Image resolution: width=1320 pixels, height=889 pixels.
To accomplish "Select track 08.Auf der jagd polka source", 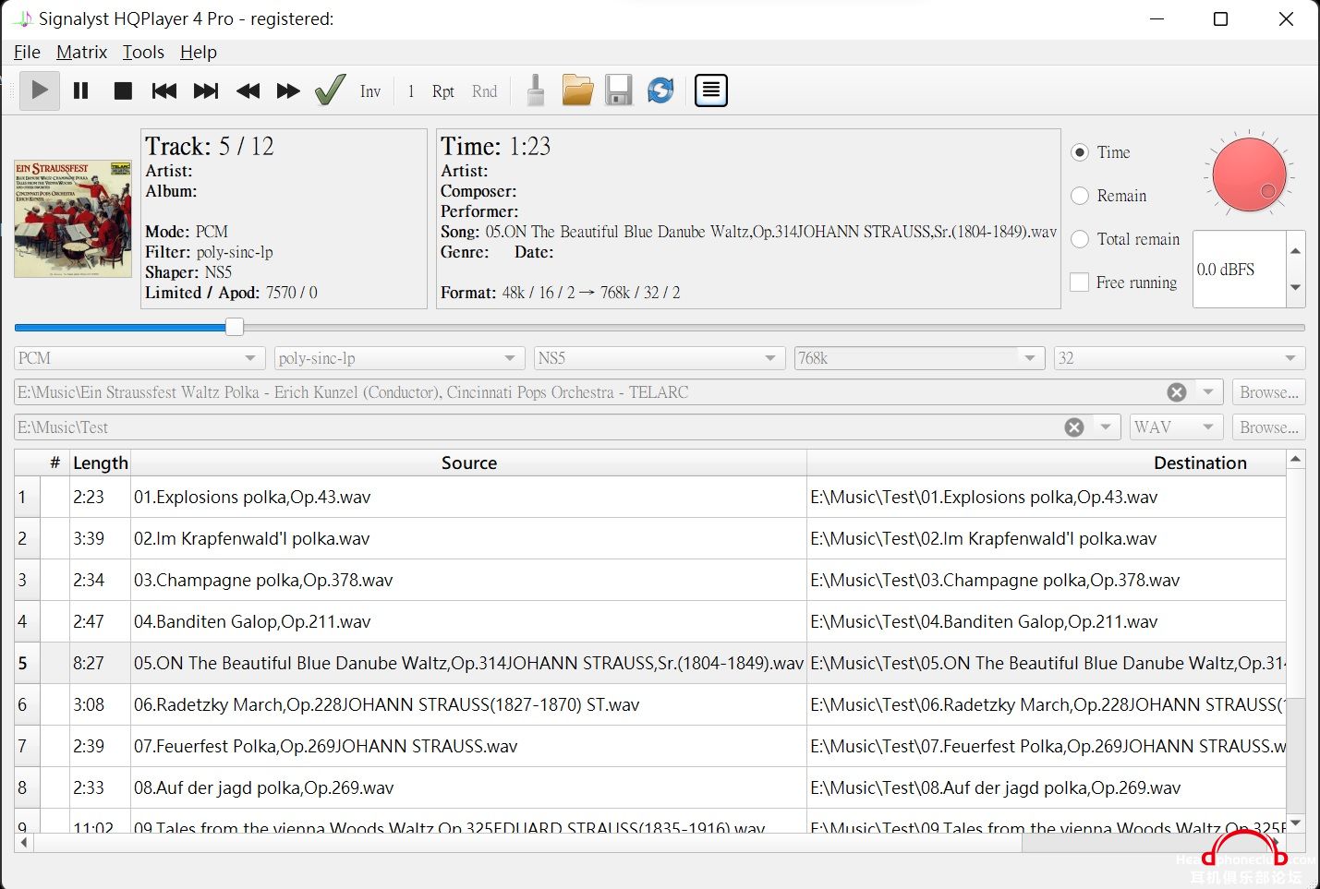I will (468, 787).
